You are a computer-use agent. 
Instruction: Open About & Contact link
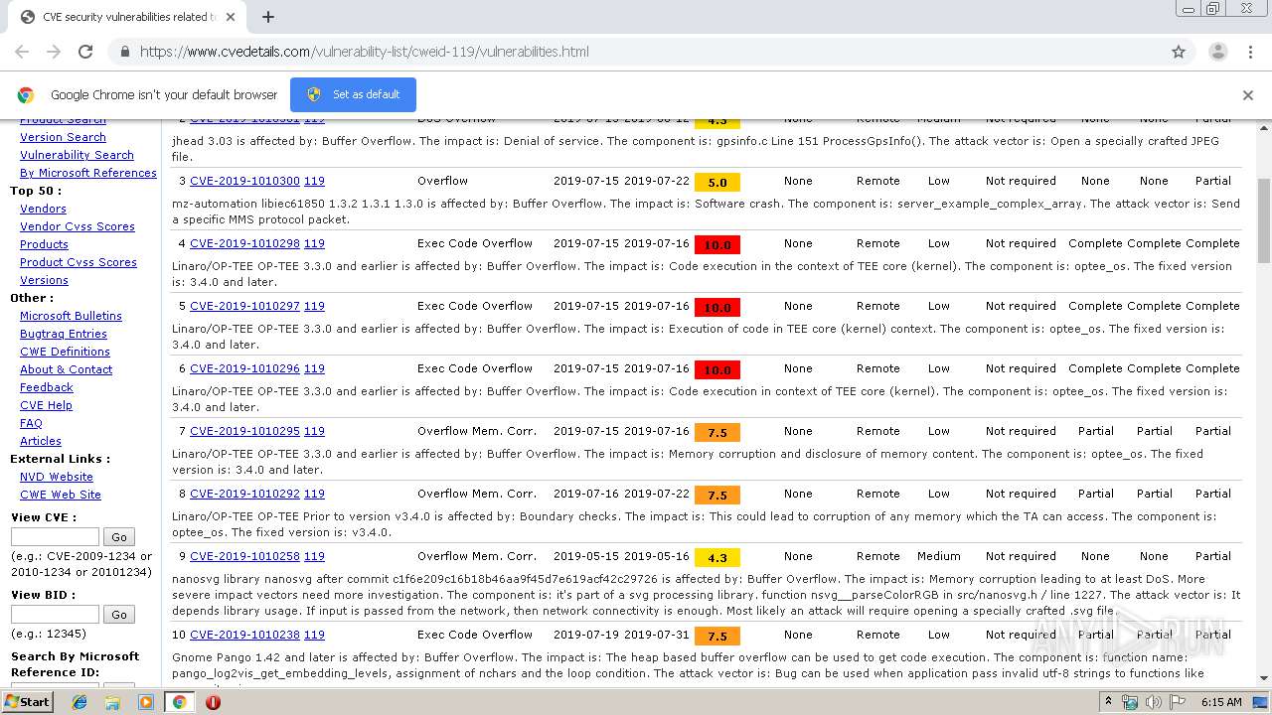coord(66,369)
